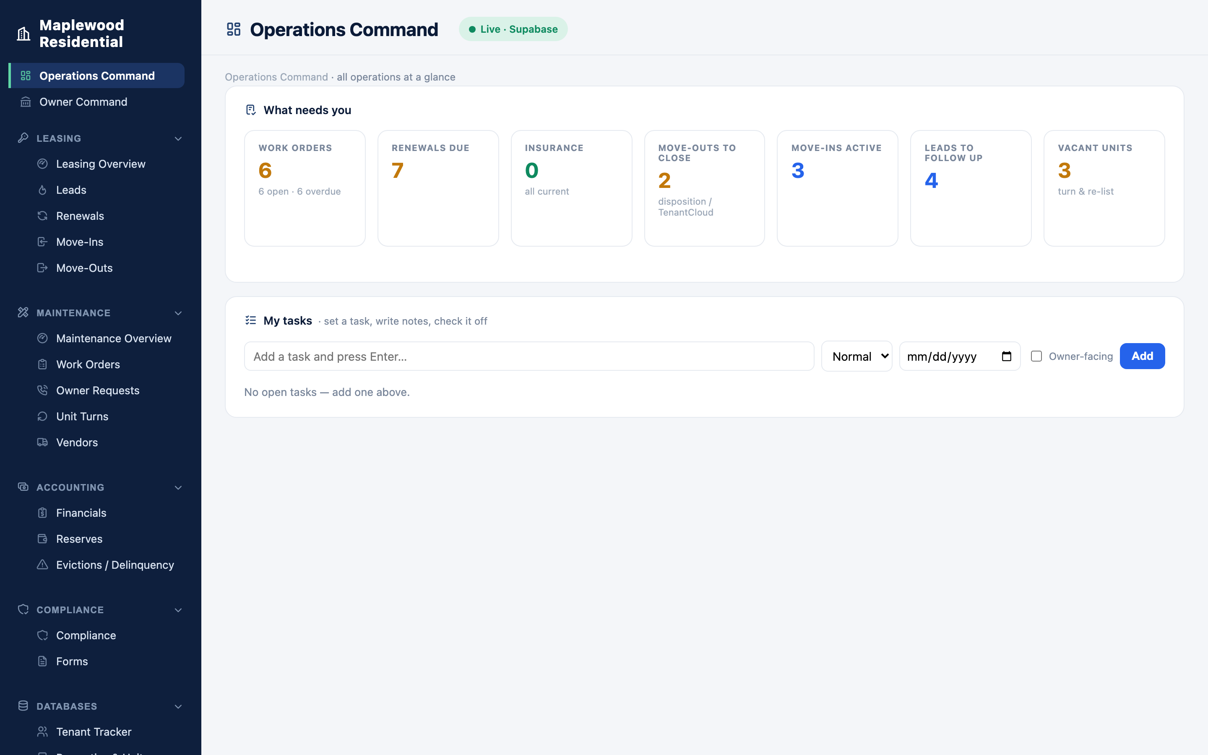
Task: Navigate to Work Orders
Action: pos(105,364)
